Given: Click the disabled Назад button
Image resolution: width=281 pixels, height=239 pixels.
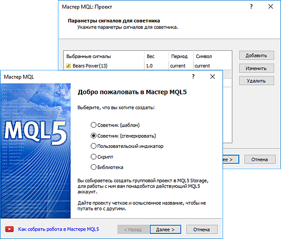Looking at the screenshot, I should (133, 229).
